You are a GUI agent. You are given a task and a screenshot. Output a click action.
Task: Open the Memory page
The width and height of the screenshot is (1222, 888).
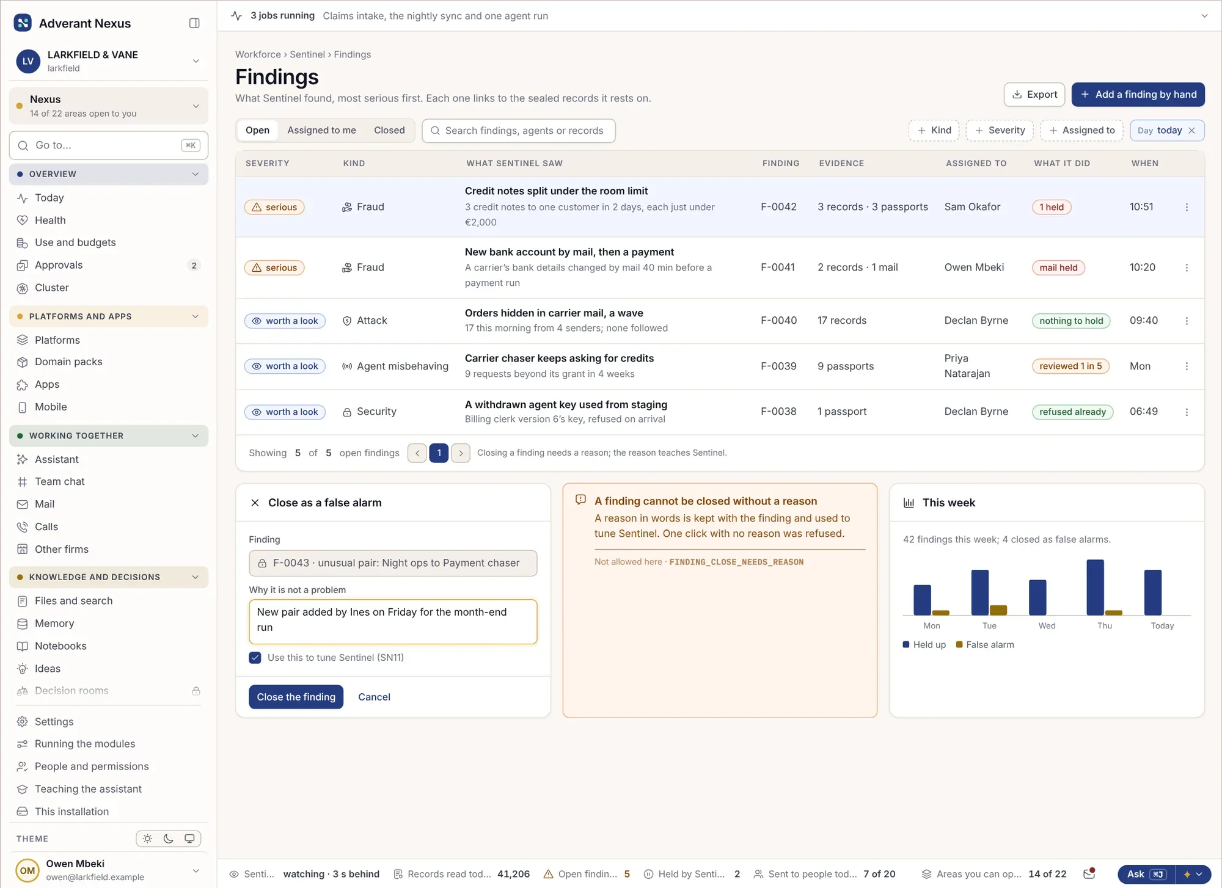click(109, 624)
